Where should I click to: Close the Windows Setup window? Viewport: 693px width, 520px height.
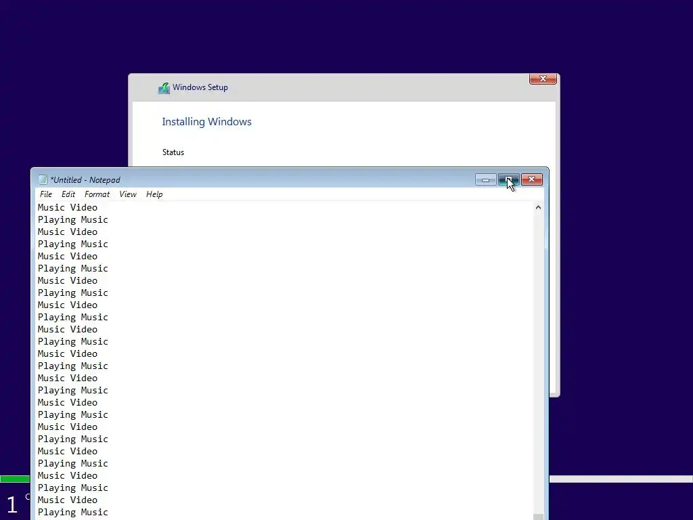click(x=543, y=79)
